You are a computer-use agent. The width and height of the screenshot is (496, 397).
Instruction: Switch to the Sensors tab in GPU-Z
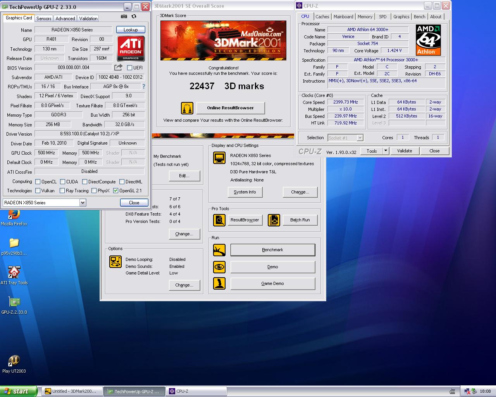coord(44,19)
